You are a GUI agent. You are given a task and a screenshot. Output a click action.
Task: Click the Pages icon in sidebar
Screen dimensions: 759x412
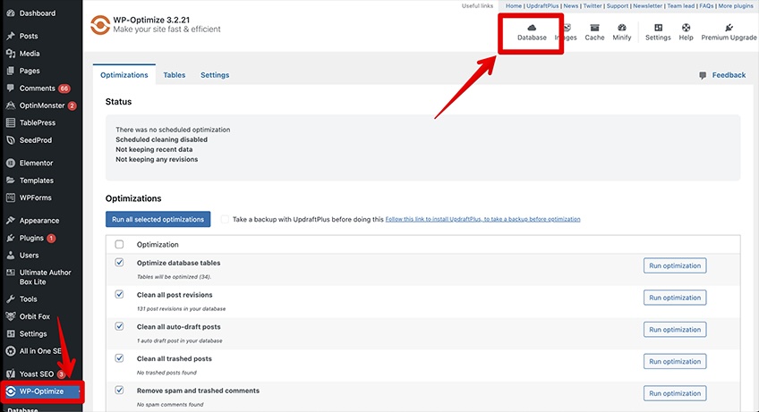point(11,71)
